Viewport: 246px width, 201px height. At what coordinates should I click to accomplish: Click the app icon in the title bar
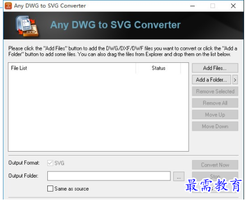click(x=8, y=5)
